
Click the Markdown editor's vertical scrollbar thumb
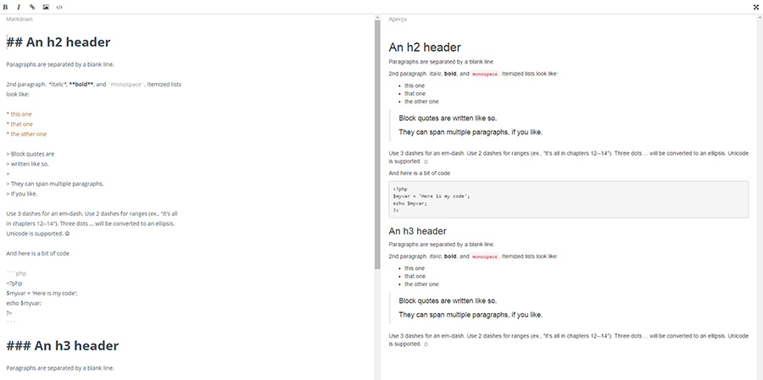click(377, 145)
